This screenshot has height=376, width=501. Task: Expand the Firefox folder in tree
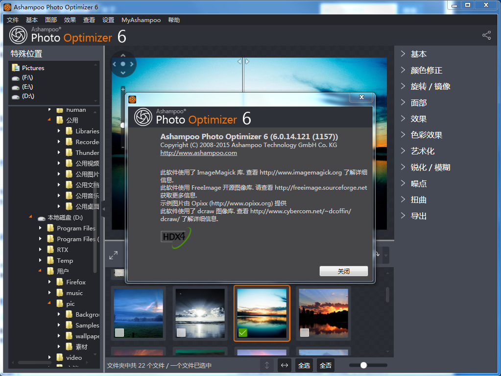click(49, 282)
